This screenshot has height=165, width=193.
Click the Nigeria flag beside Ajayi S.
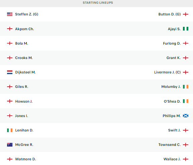(x=186, y=29)
